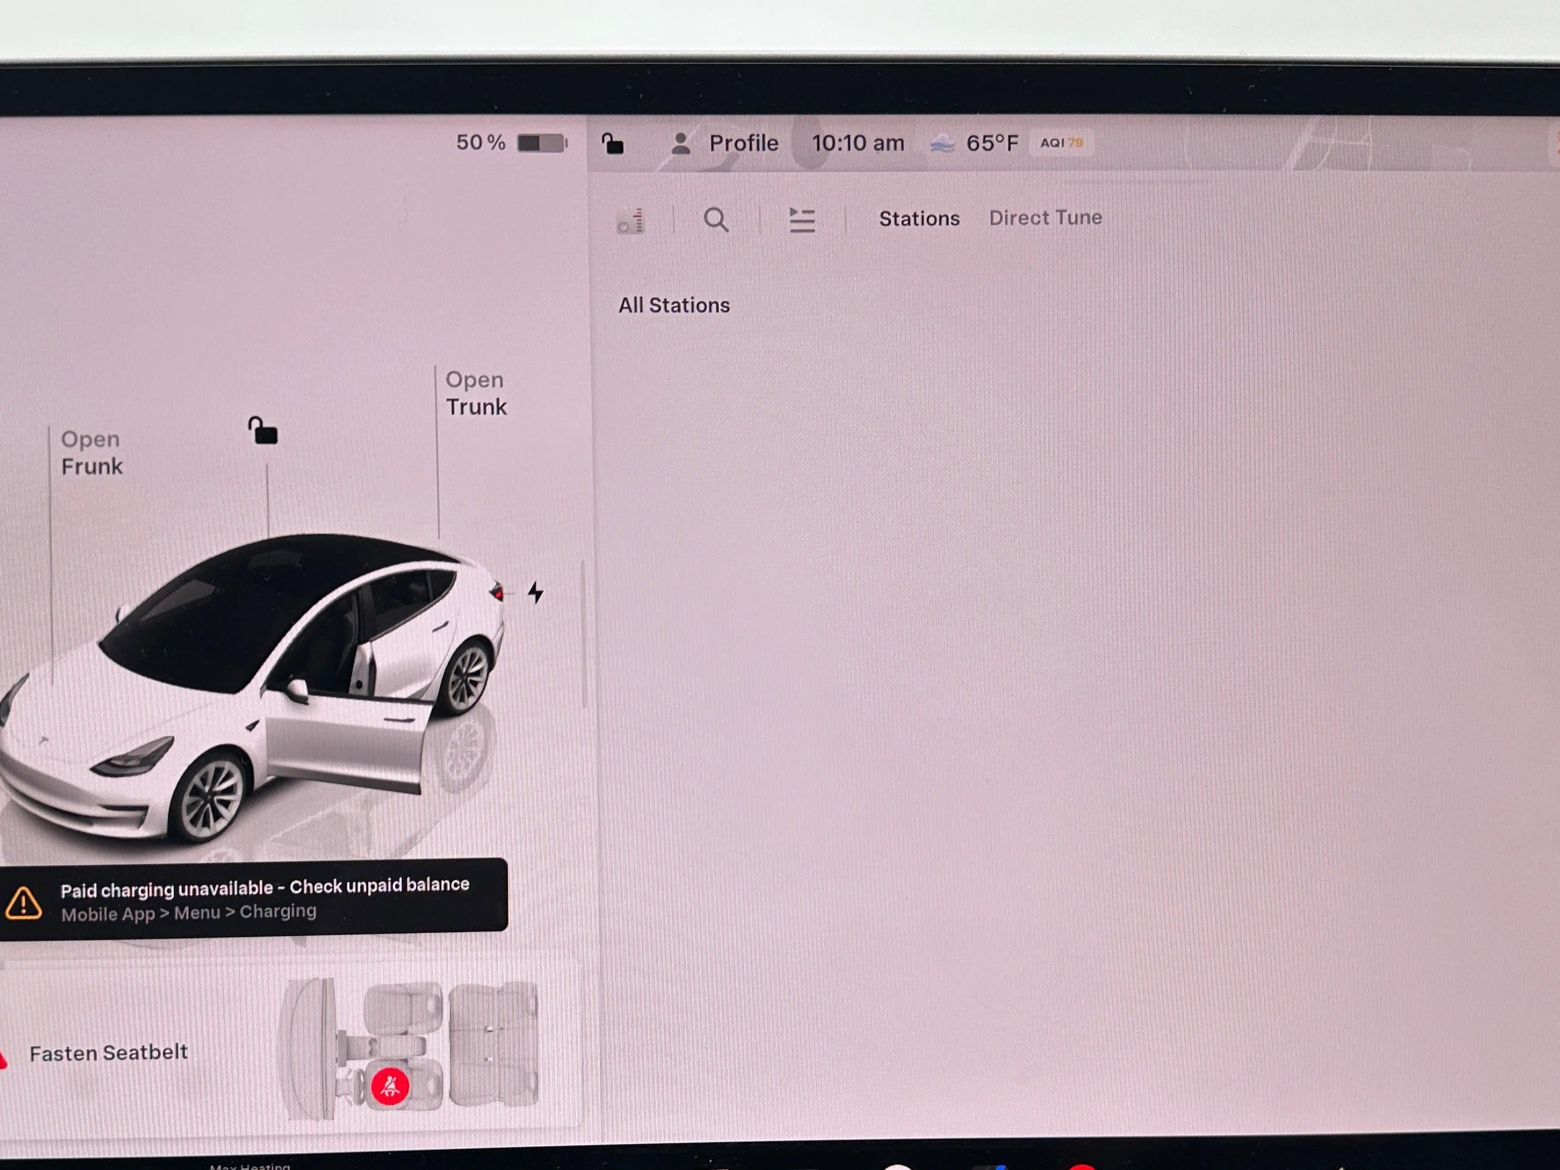1560x1170 pixels.
Task: Tap the AQI 79 badge
Action: (x=1061, y=143)
